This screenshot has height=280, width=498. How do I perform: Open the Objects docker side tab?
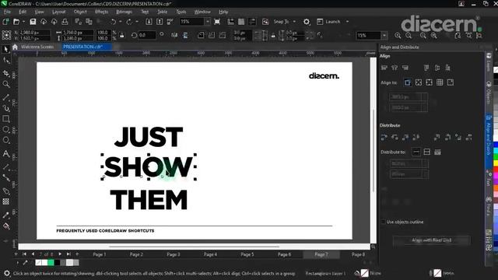point(489,93)
